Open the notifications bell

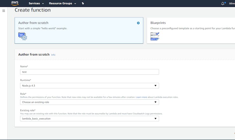pos(223,3)
